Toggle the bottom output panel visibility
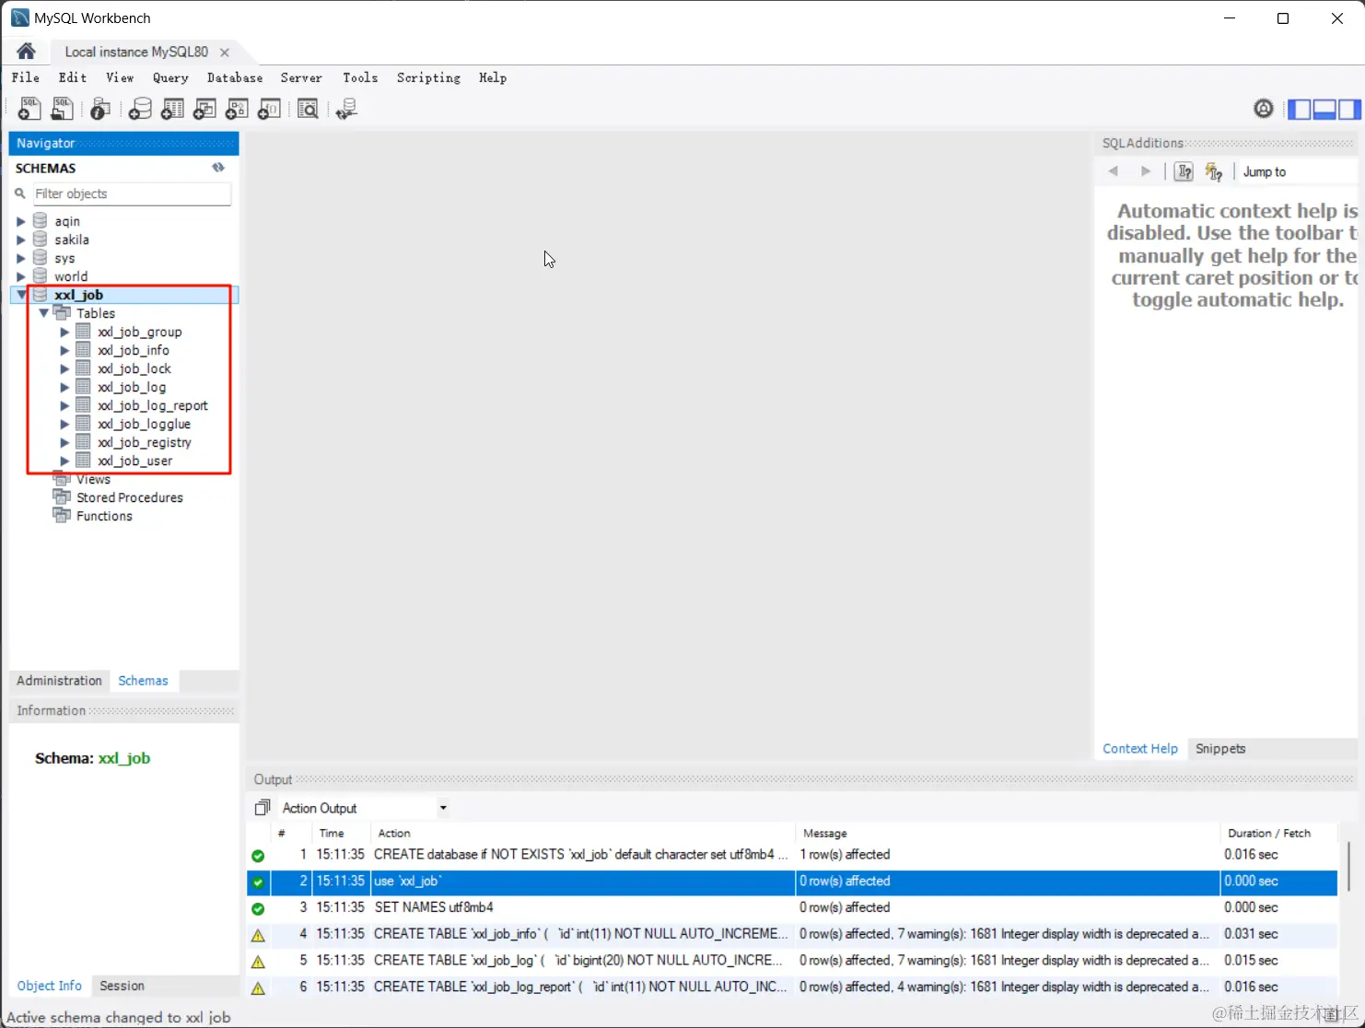The height and width of the screenshot is (1028, 1365). (x=1324, y=109)
